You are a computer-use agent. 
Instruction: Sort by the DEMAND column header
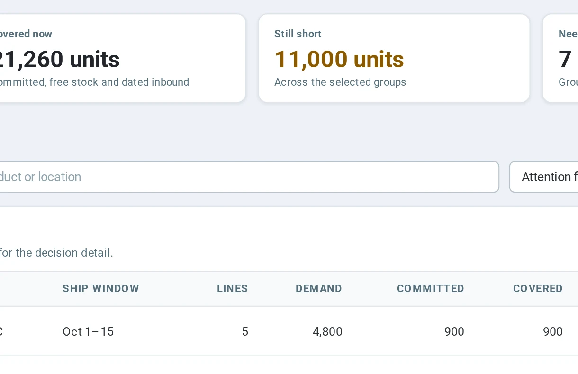(319, 289)
